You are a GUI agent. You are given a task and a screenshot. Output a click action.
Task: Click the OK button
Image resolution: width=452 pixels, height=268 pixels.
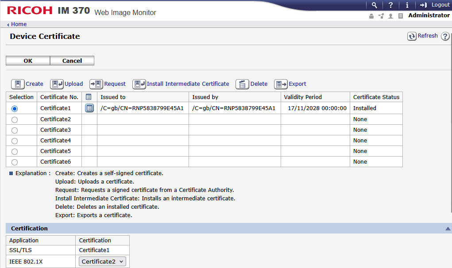[28, 61]
